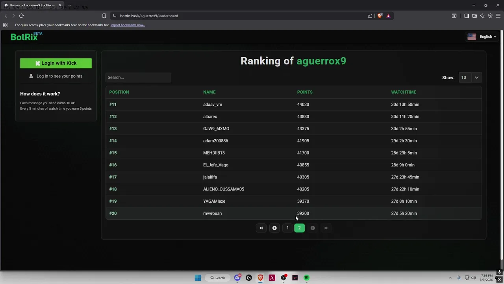Sort by the POSITION column header

[119, 92]
